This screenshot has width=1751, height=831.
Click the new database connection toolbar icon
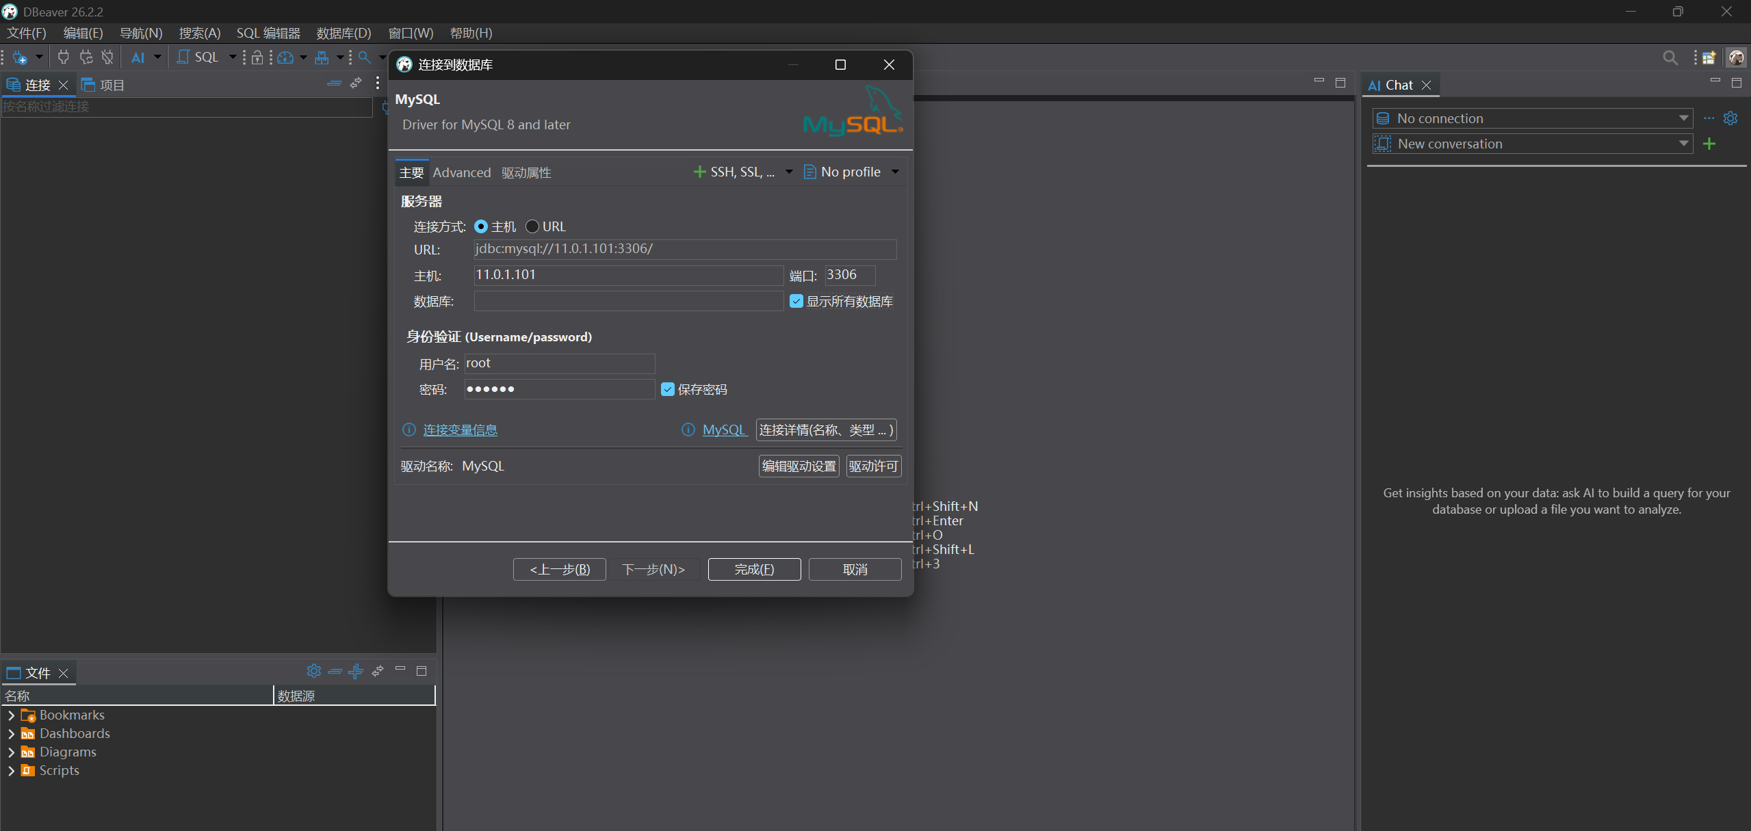click(x=20, y=57)
